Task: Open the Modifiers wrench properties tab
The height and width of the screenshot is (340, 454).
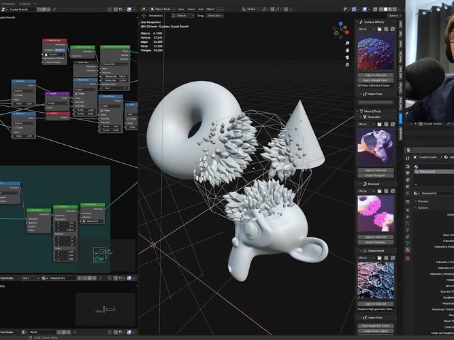Action: click(x=408, y=216)
